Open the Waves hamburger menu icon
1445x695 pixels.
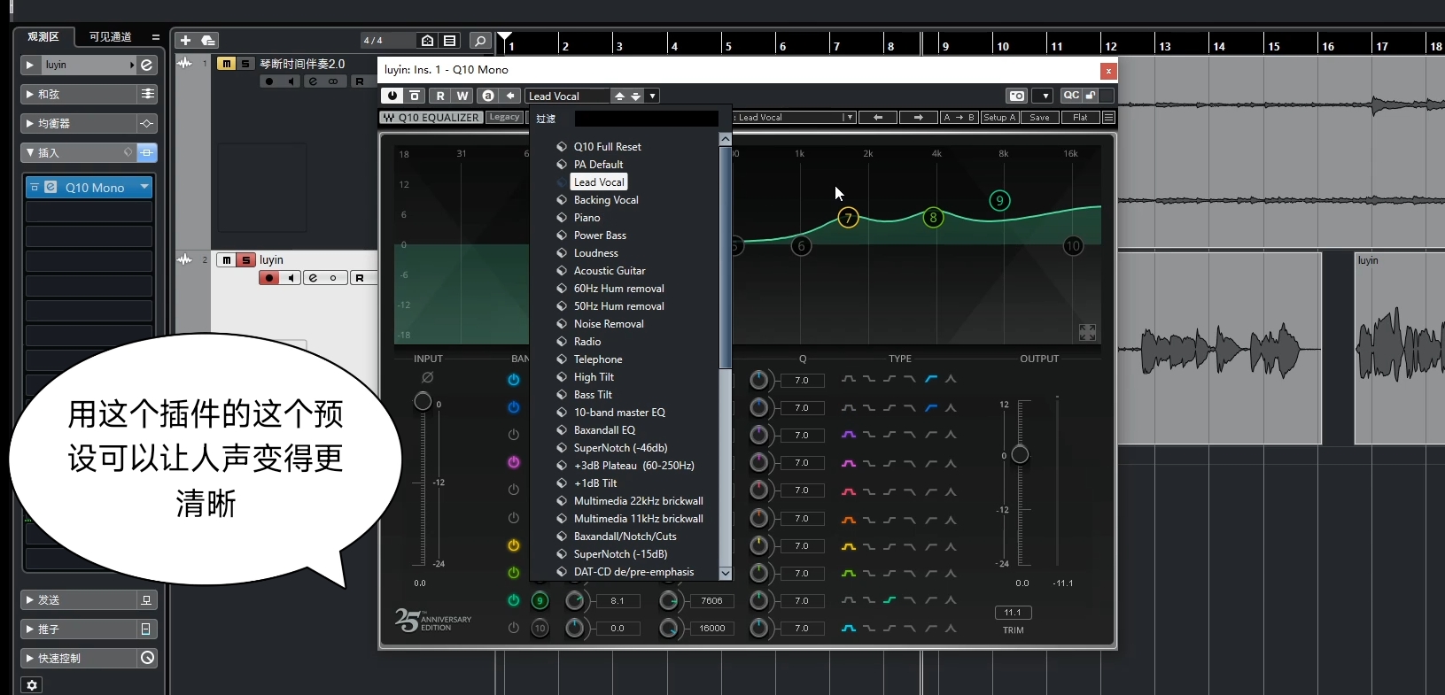(x=1108, y=117)
